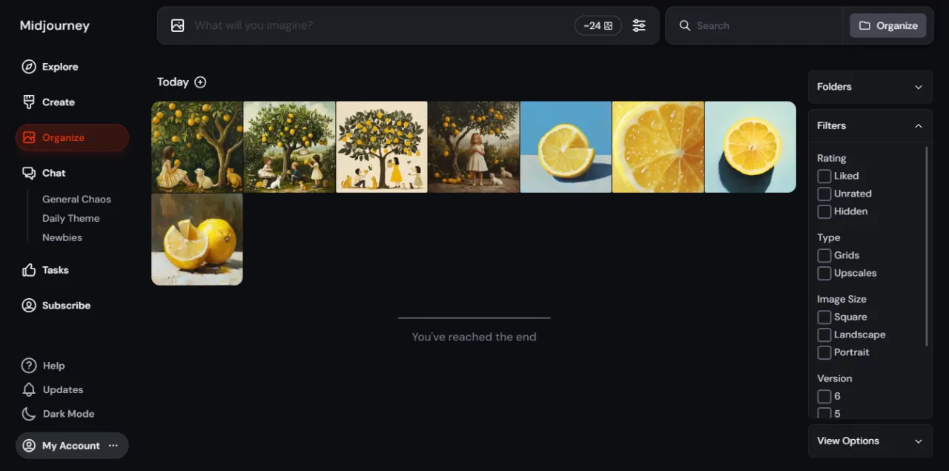
Task: Enable the Landscape image size filter
Action: (824, 335)
